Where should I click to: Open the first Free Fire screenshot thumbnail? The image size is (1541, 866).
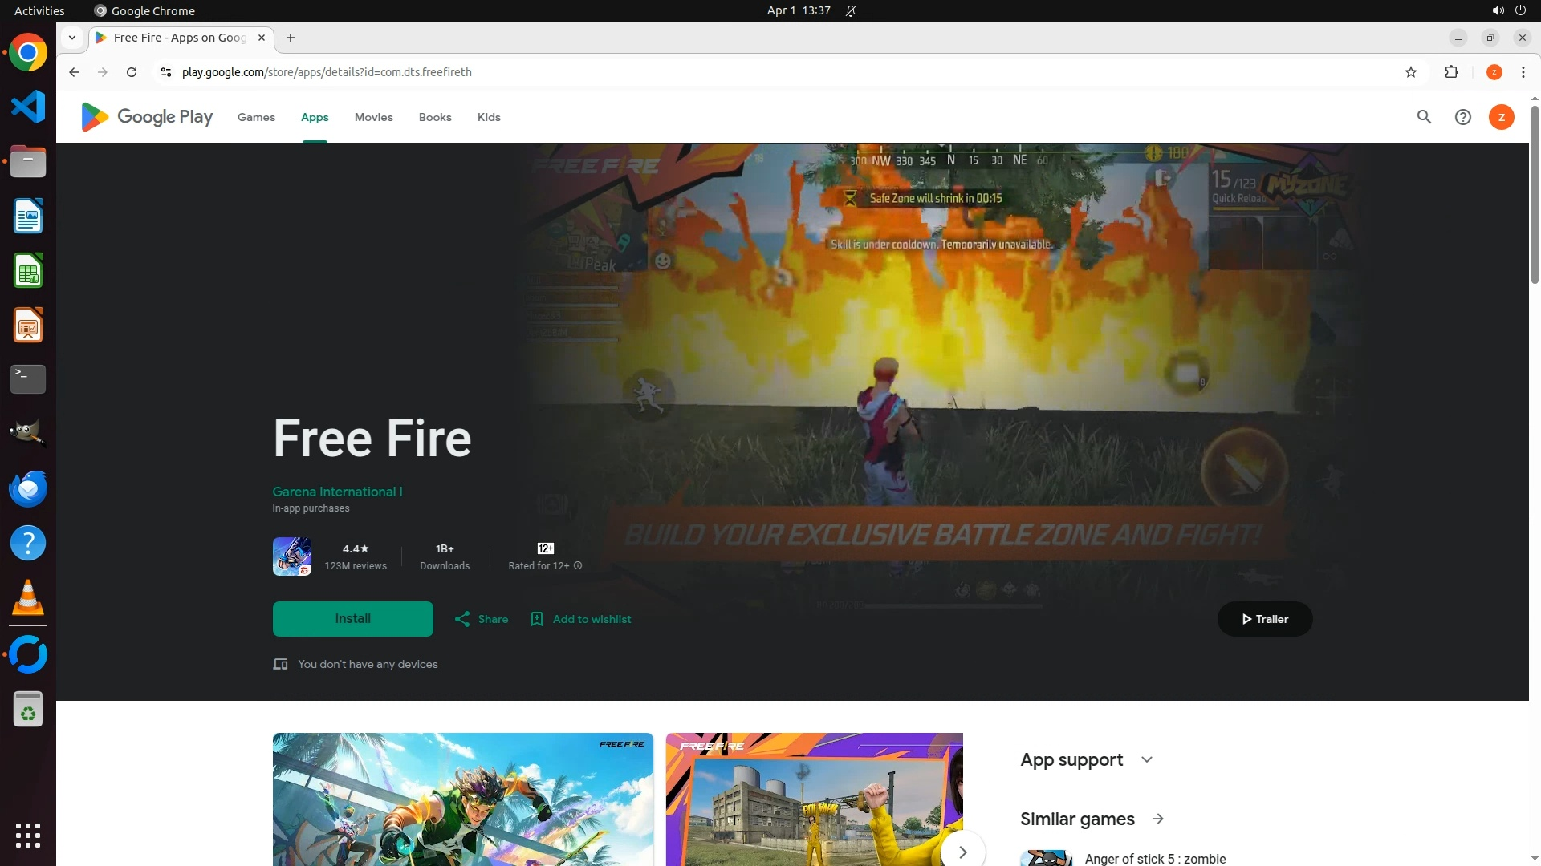(462, 799)
